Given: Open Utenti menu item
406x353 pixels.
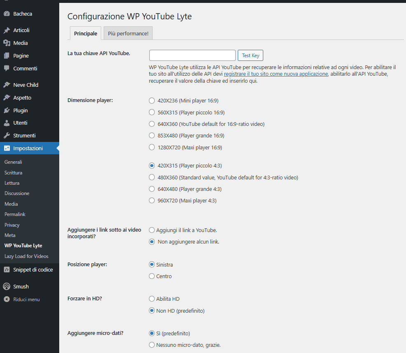Looking at the screenshot, I should 30,123.
